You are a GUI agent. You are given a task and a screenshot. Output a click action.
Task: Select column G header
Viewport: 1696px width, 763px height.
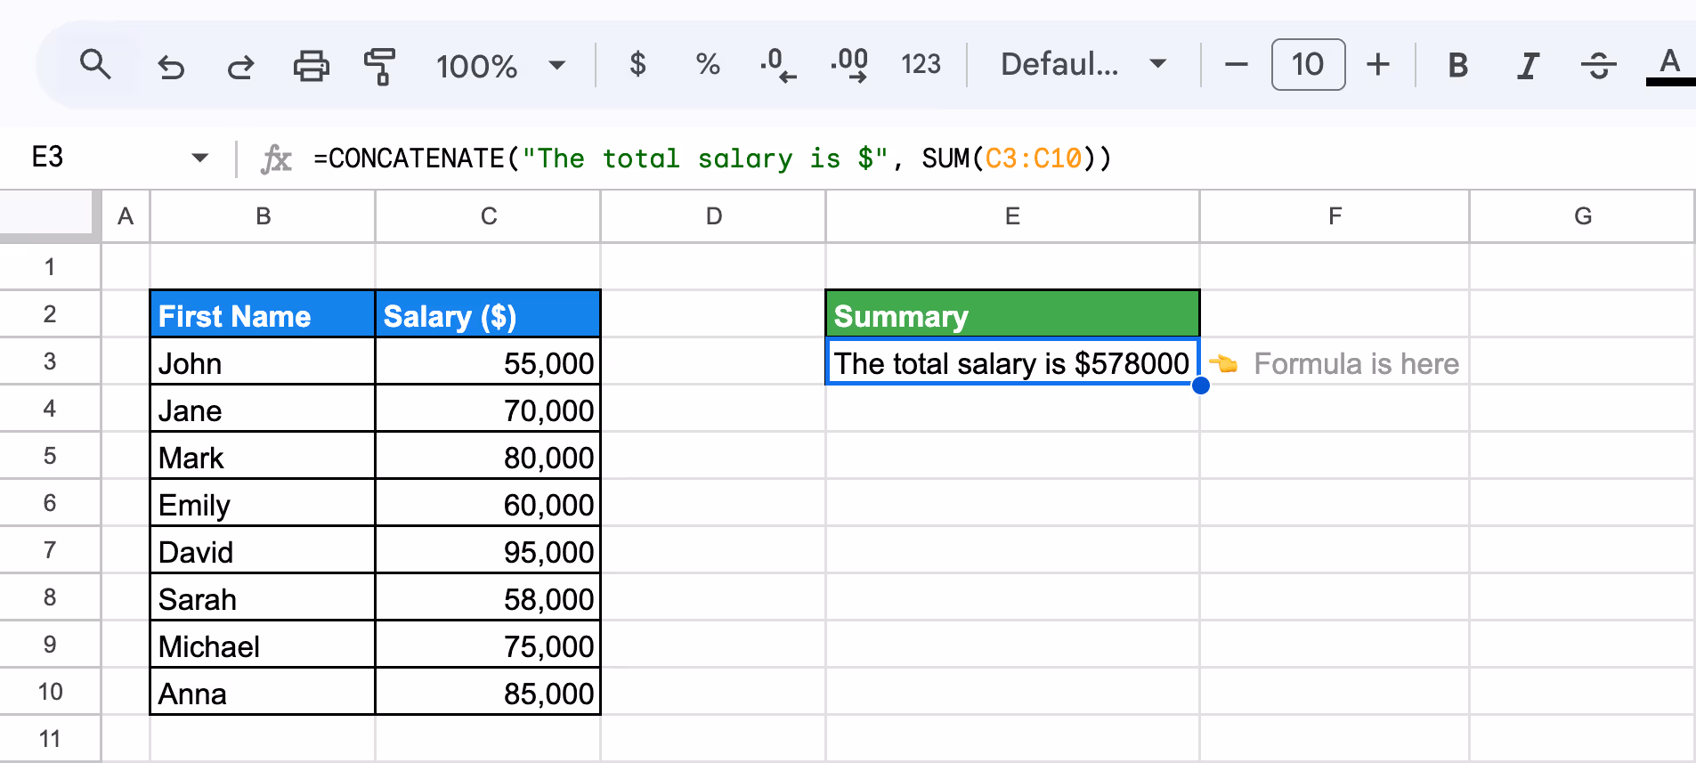tap(1582, 216)
